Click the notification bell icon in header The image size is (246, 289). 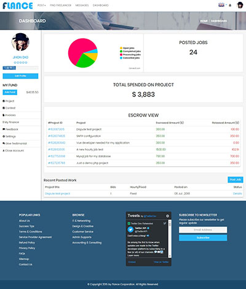coord(230,6)
